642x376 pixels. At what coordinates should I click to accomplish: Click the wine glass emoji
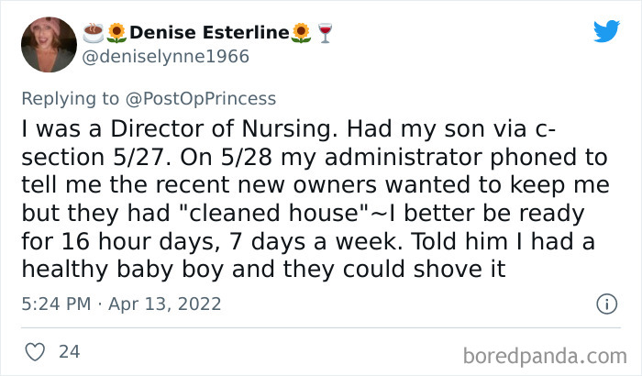click(324, 33)
